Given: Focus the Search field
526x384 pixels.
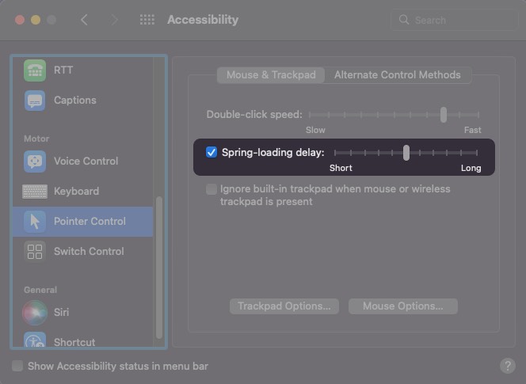Looking at the screenshot, I should point(454,20).
